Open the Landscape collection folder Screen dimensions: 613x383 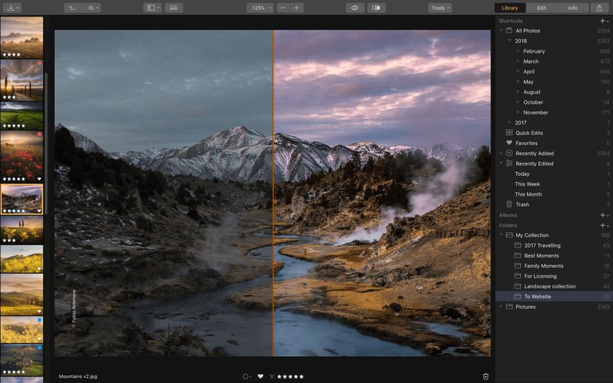pos(550,286)
